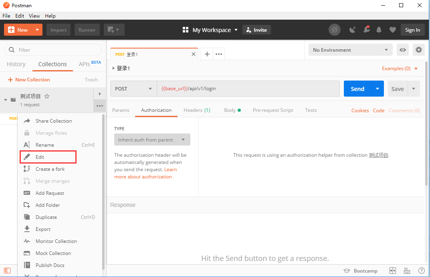Viewport: 430px width, 277px height.
Task: Expand the 登录1 request description triangle
Action: tap(113, 68)
